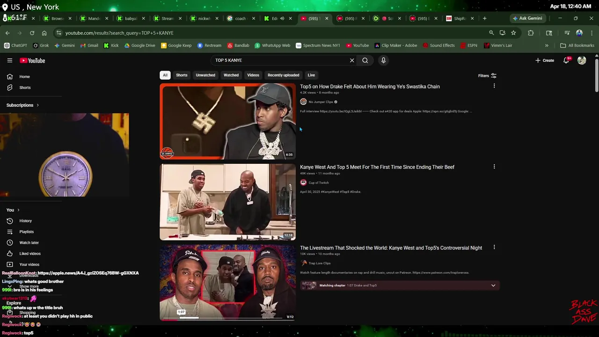Click the browser address bar
This screenshot has height=337, width=599.
pyautogui.click(x=271, y=33)
